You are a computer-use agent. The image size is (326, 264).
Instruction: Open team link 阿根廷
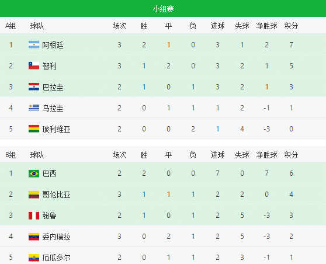[x=53, y=45]
